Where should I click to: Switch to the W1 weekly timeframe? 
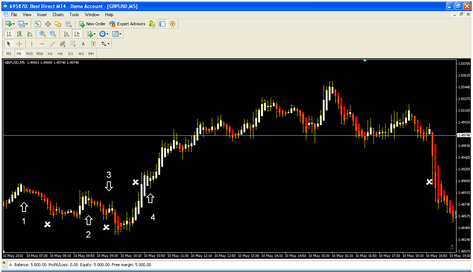(x=81, y=54)
